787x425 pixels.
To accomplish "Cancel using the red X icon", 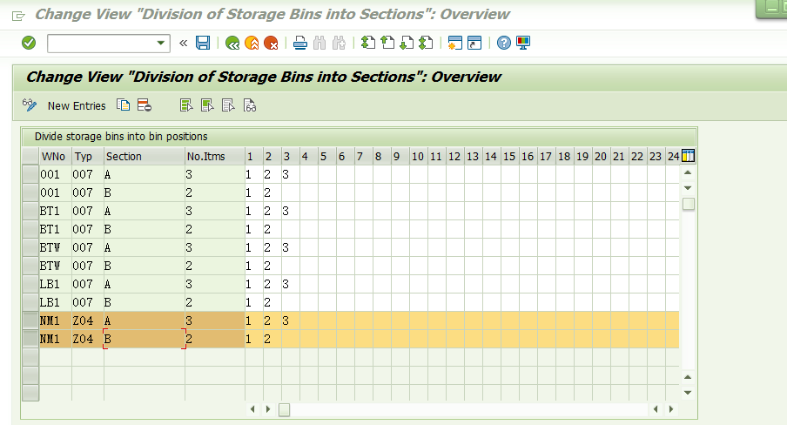I will [x=271, y=44].
